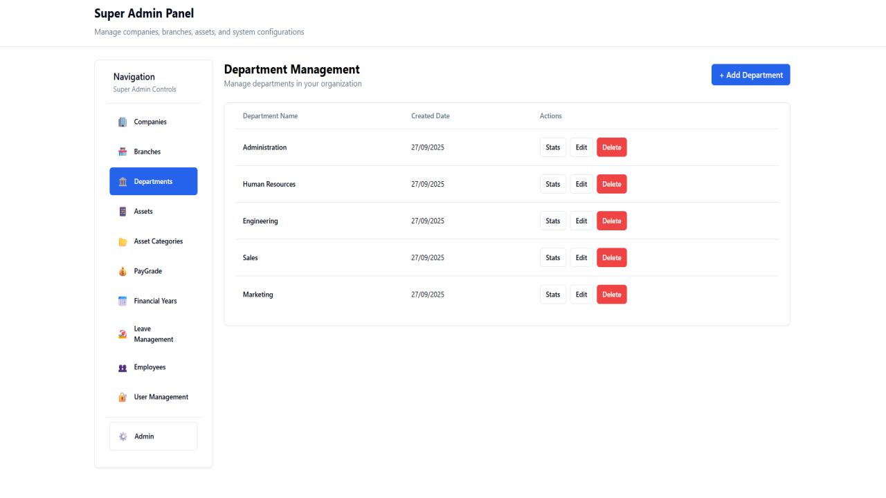Image resolution: width=886 pixels, height=498 pixels.
Task: Go to Branches section
Action: (x=154, y=151)
